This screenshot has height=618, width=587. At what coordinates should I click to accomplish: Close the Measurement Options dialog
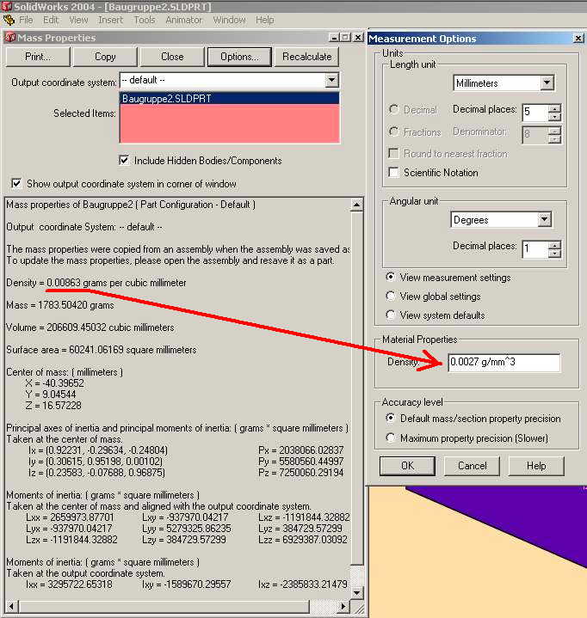578,38
